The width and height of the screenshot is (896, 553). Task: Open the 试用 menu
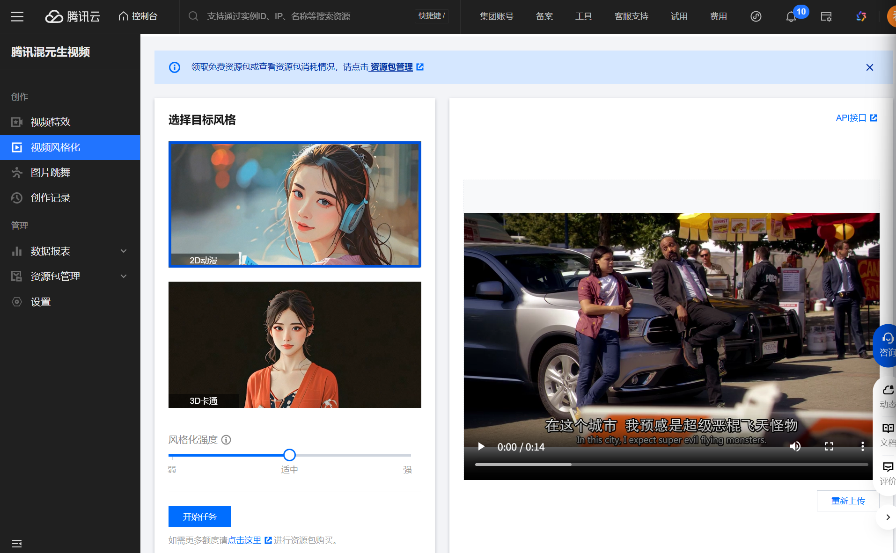679,16
